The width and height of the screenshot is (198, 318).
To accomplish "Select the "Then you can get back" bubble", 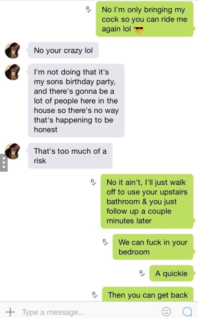I will click(148, 294).
